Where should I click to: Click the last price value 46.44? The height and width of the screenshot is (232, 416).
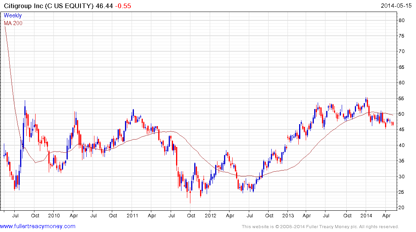pos(104,6)
